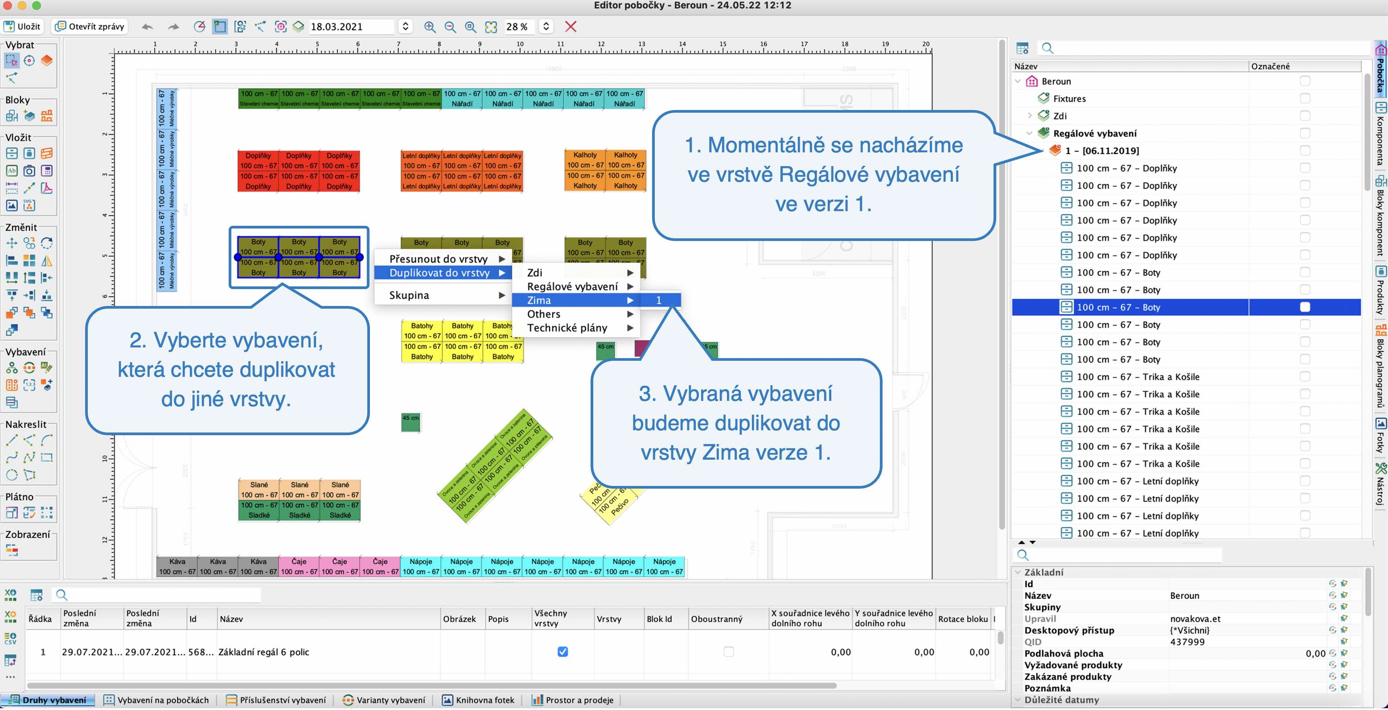This screenshot has width=1388, height=710.
Task: Toggle the Označené checkbox for Fixtures
Action: [1305, 98]
